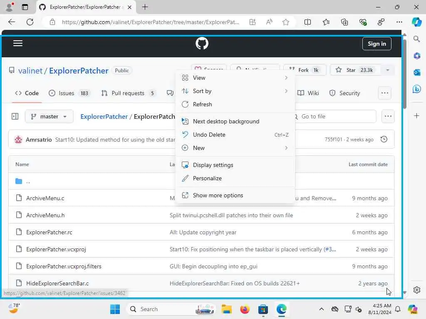Open Edge favorites list icon
The width and height of the screenshot is (426, 319).
click(x=326, y=22)
